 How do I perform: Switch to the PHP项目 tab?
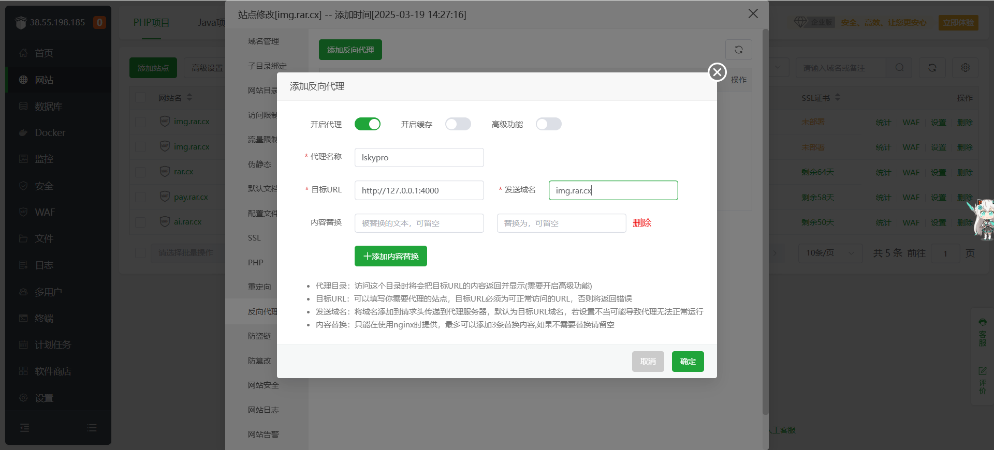pos(151,23)
